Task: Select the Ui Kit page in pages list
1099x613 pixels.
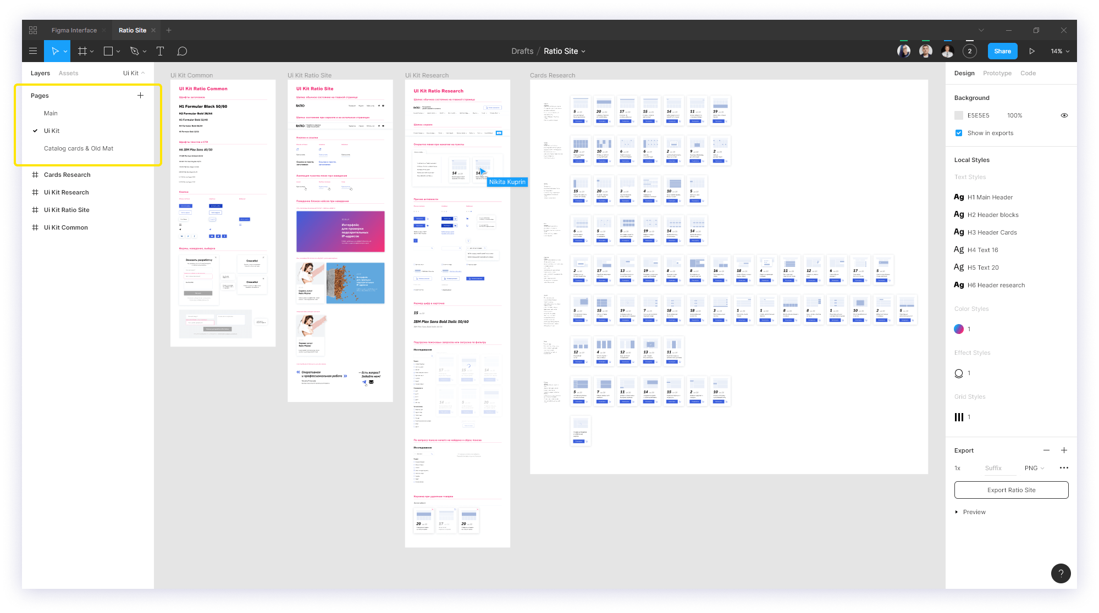Action: [x=51, y=130]
